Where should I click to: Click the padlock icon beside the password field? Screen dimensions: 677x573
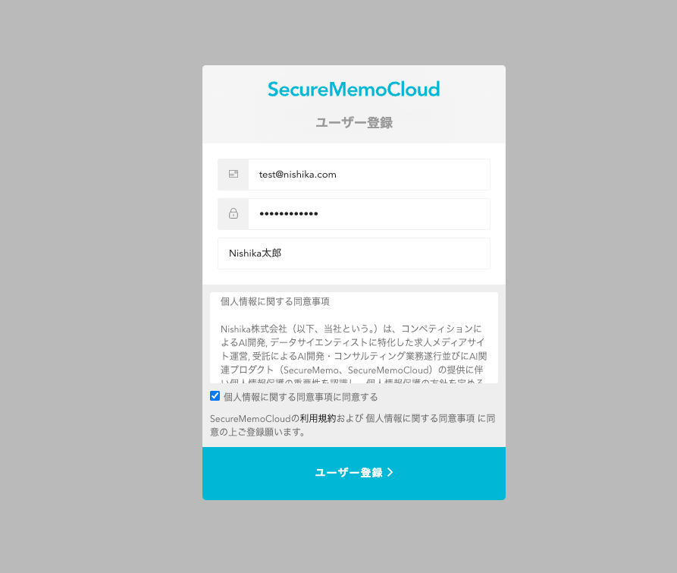coord(234,213)
